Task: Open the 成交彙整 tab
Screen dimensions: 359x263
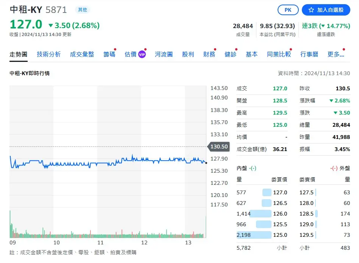Action: pos(82,54)
